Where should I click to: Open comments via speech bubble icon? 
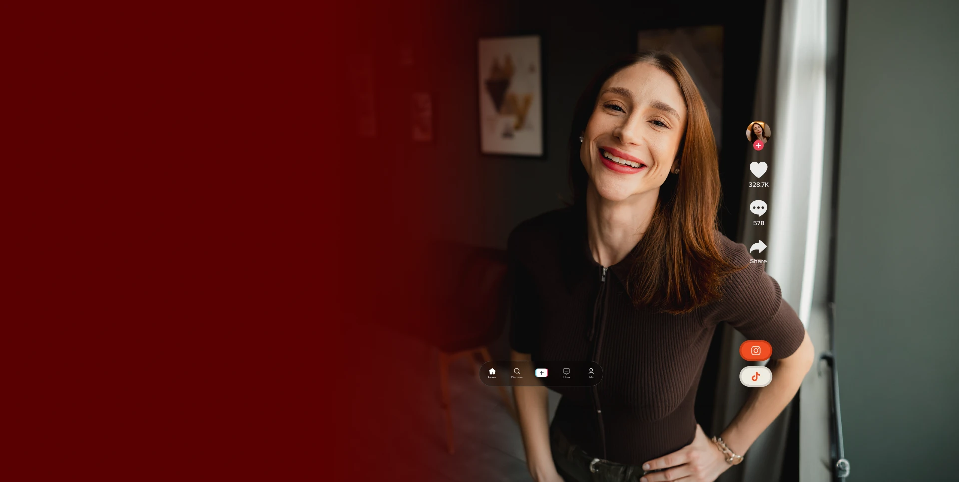(x=758, y=208)
